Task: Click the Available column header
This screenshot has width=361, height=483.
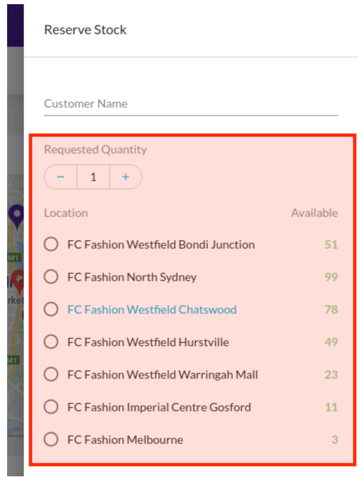Action: [x=314, y=213]
